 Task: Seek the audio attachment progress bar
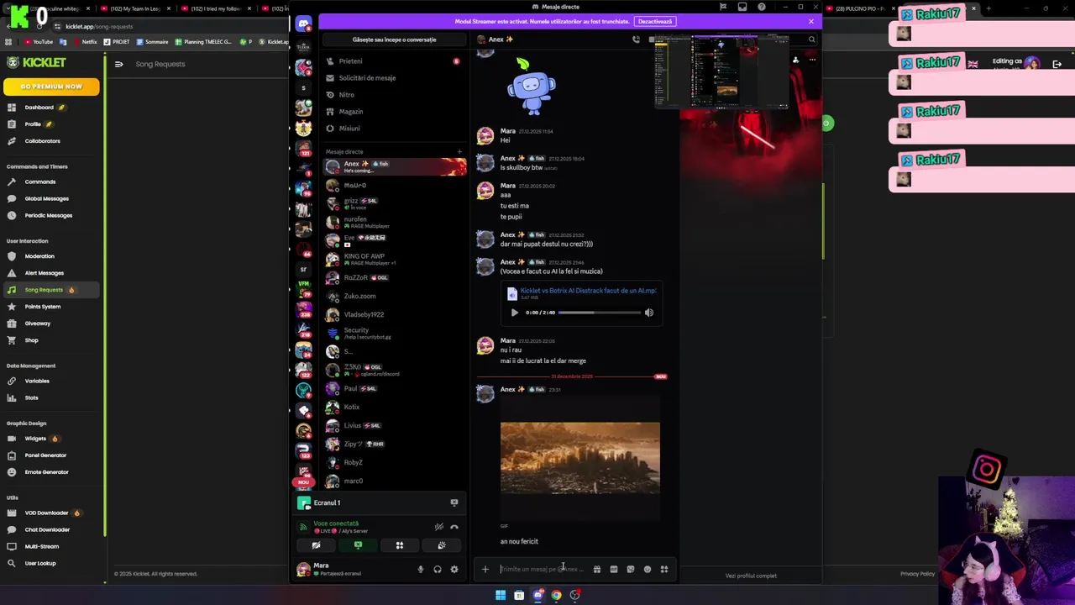[x=600, y=313]
